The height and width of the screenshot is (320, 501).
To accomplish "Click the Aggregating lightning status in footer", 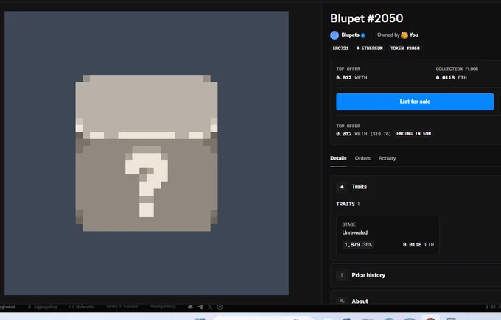I will [43, 307].
